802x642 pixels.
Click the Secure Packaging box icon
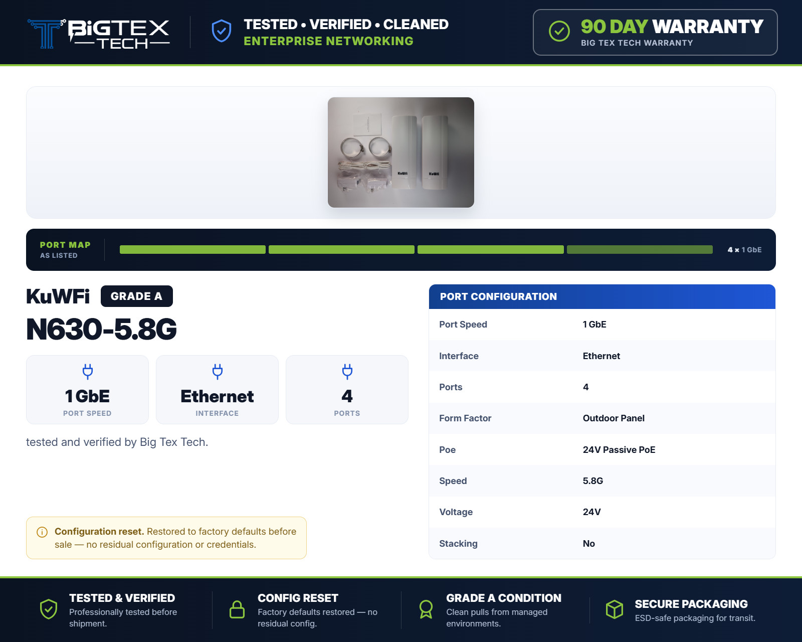[615, 609]
